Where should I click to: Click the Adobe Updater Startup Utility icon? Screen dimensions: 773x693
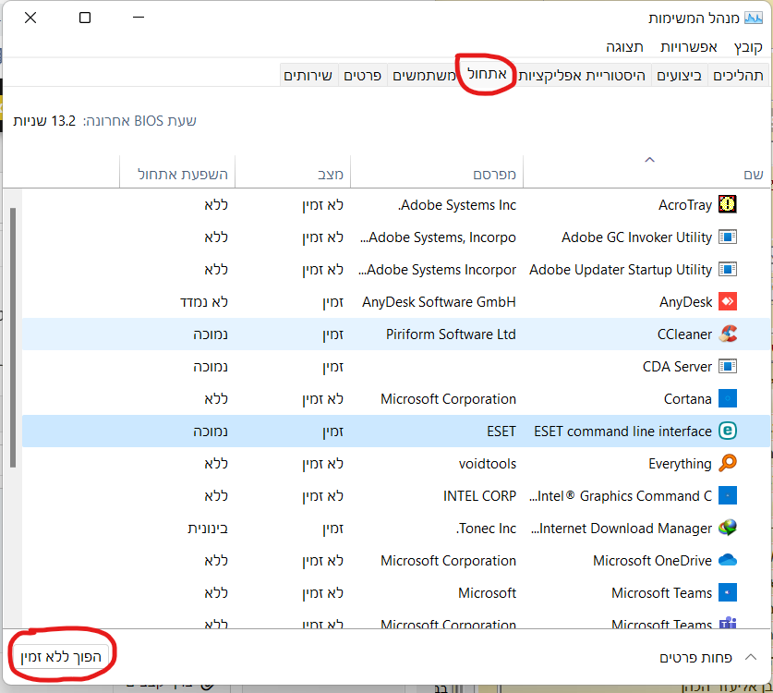tap(727, 269)
